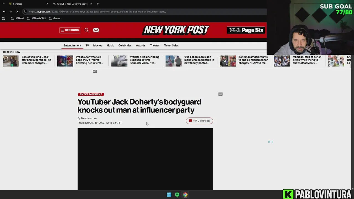Open '90s action icon's son' story
Screen dimensions: 354x199
pyautogui.click(x=199, y=60)
